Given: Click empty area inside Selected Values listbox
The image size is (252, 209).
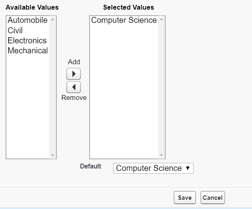Looking at the screenshot, I should tap(124, 100).
